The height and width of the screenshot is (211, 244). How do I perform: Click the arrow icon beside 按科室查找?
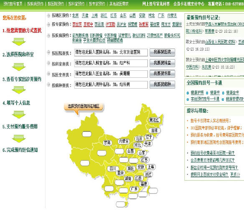[48, 63]
